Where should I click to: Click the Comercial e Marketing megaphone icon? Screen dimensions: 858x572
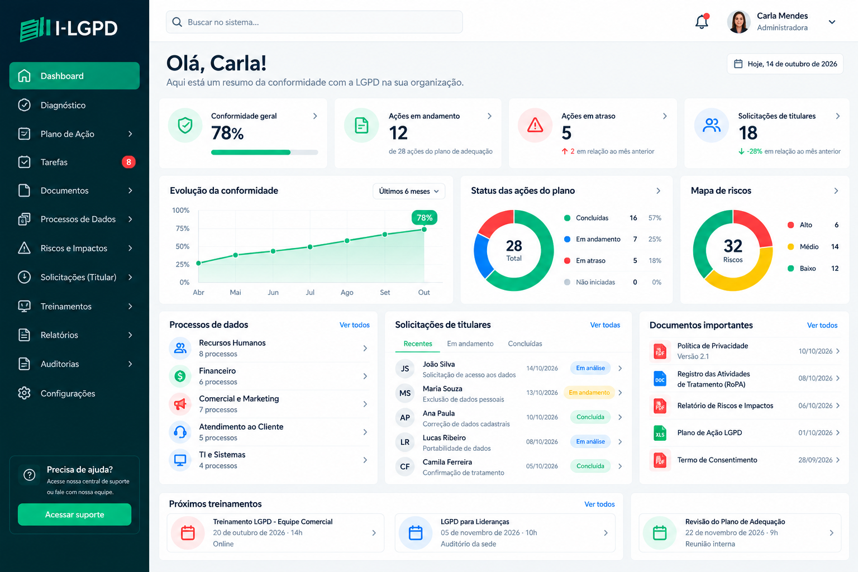pyautogui.click(x=180, y=404)
